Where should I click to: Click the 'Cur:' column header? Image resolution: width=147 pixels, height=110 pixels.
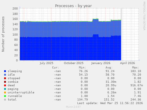(x=56, y=68)
